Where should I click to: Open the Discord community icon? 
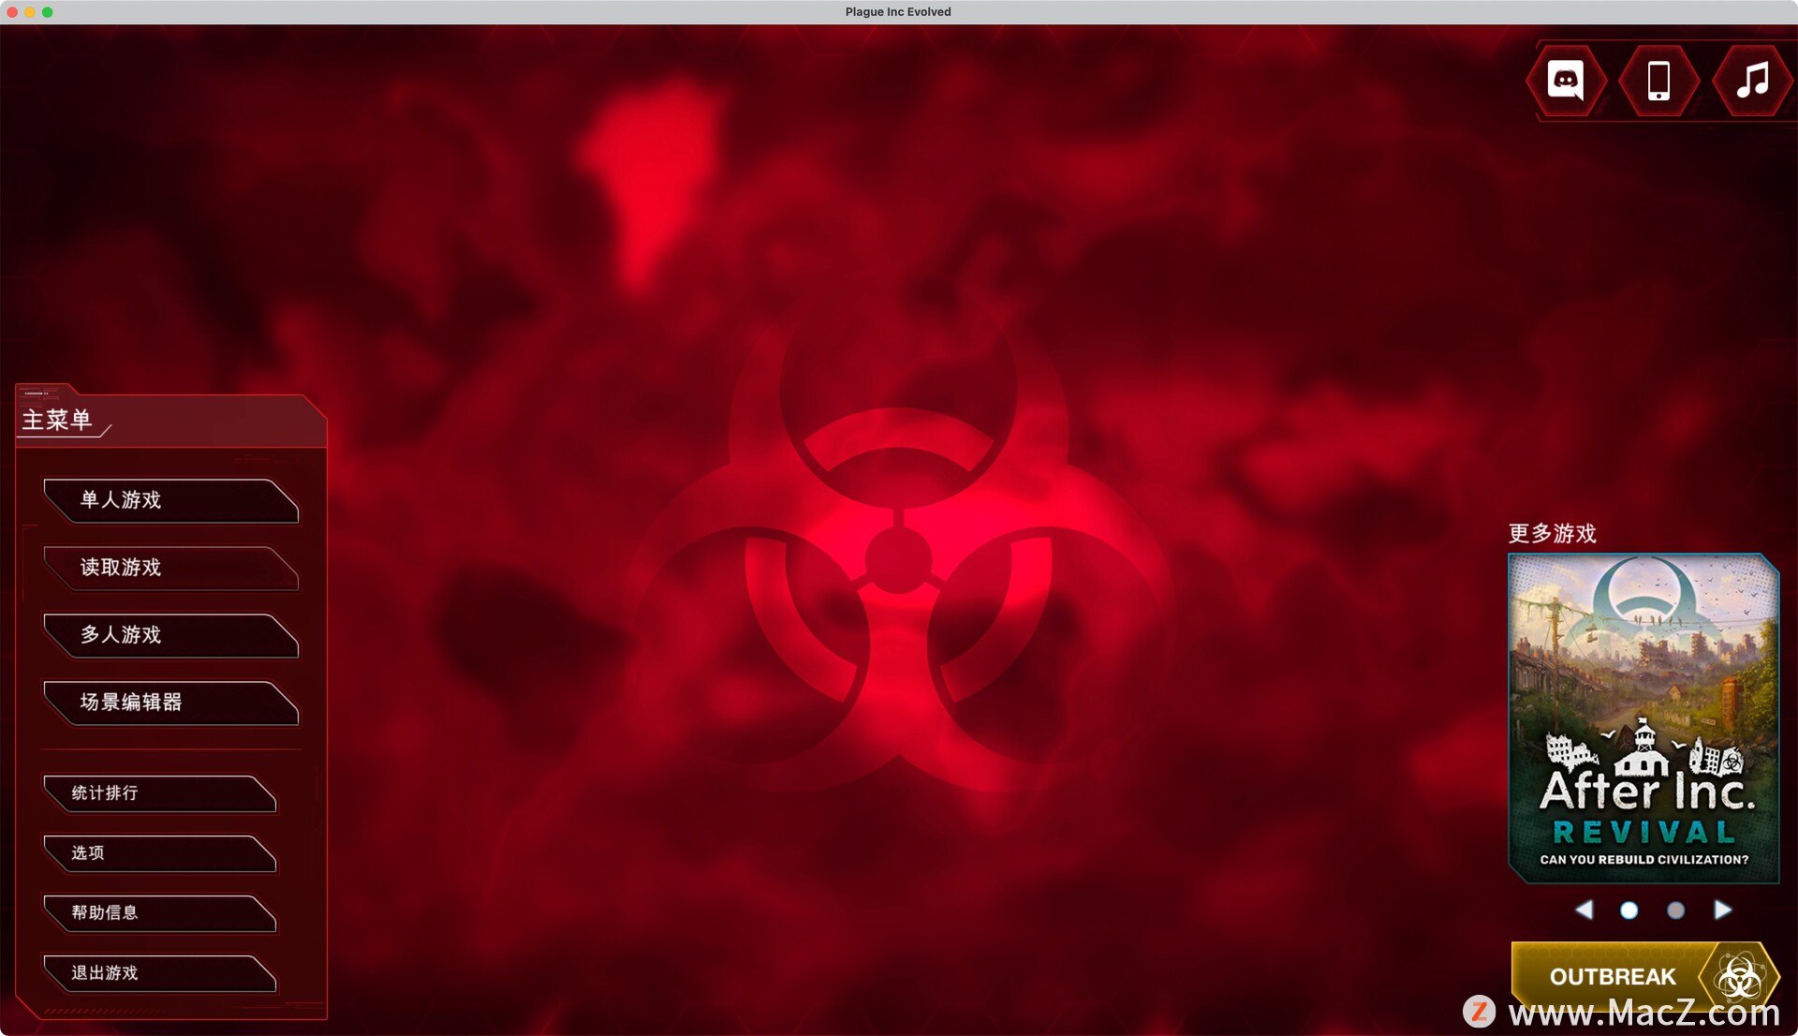click(1566, 81)
